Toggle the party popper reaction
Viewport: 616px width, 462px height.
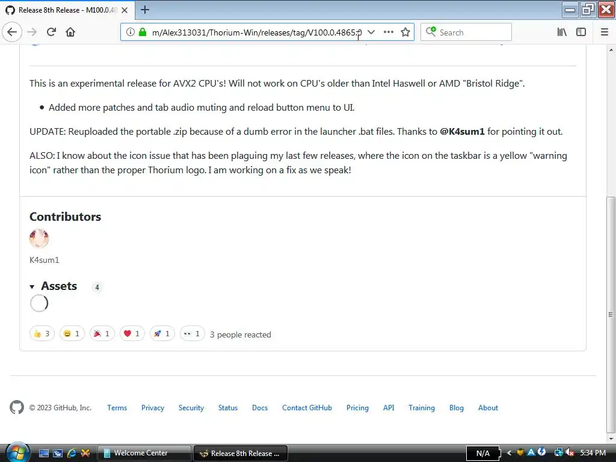102,333
